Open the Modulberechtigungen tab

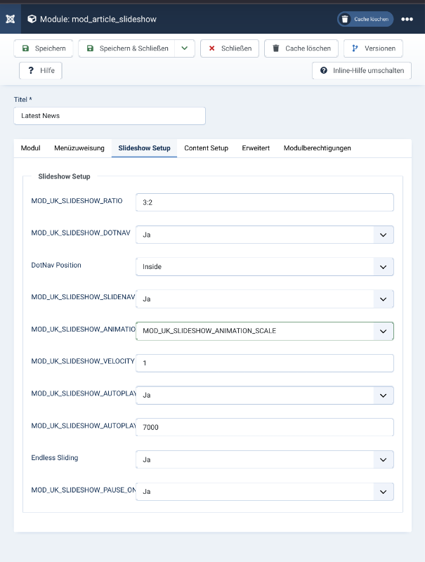click(317, 148)
